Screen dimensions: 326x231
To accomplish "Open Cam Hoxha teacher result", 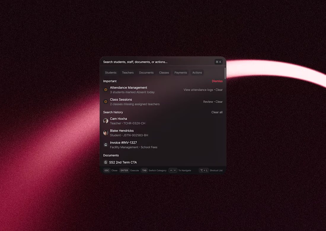I will tap(163, 121).
